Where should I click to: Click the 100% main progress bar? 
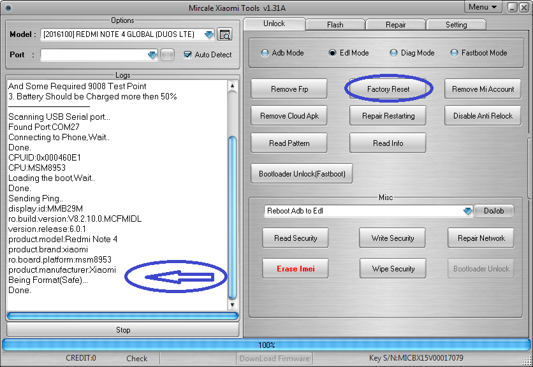click(x=266, y=345)
